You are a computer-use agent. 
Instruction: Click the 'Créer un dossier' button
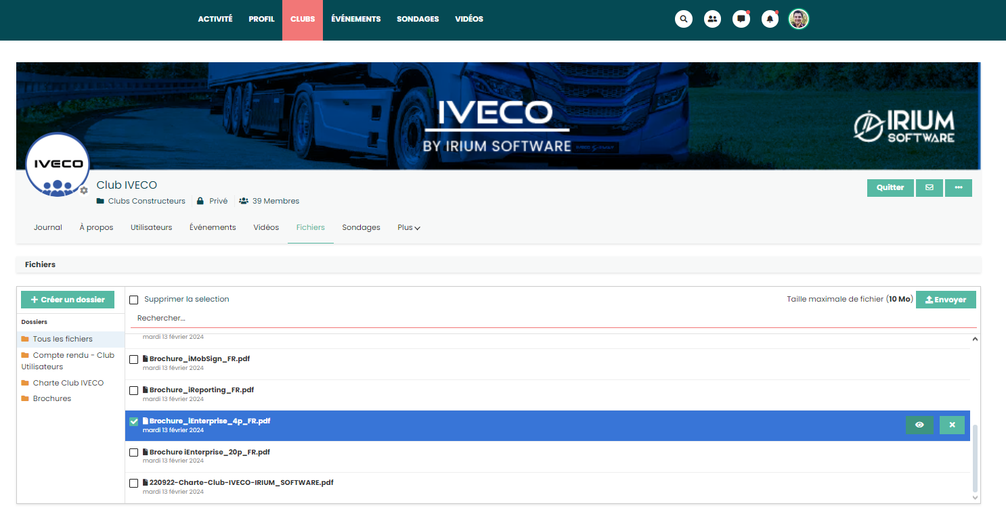[x=68, y=300]
